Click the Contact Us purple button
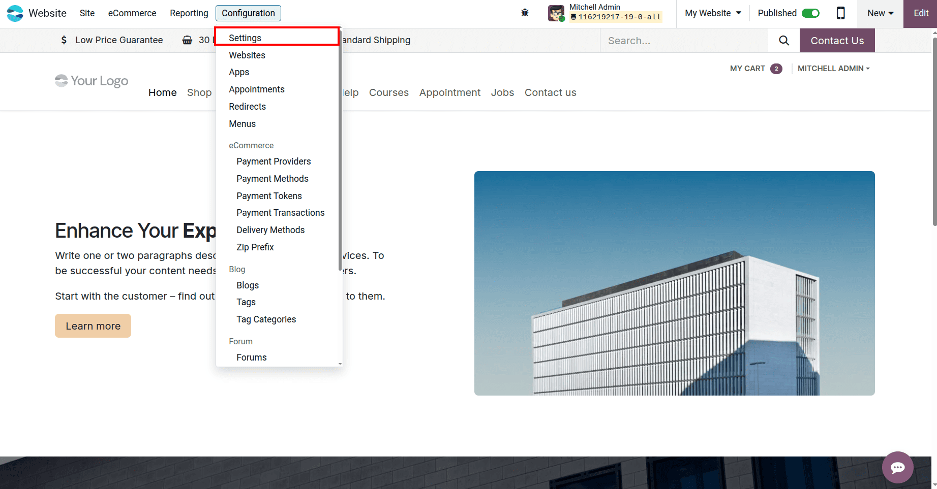The image size is (937, 489). pos(837,41)
